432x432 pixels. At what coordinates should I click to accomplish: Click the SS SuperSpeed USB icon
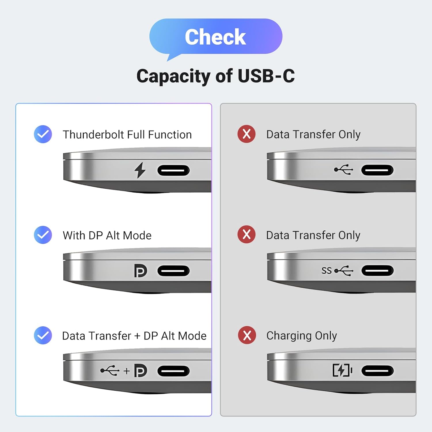[x=337, y=270]
